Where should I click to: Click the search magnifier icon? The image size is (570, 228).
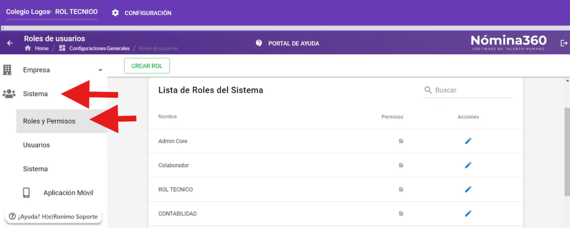pos(428,90)
